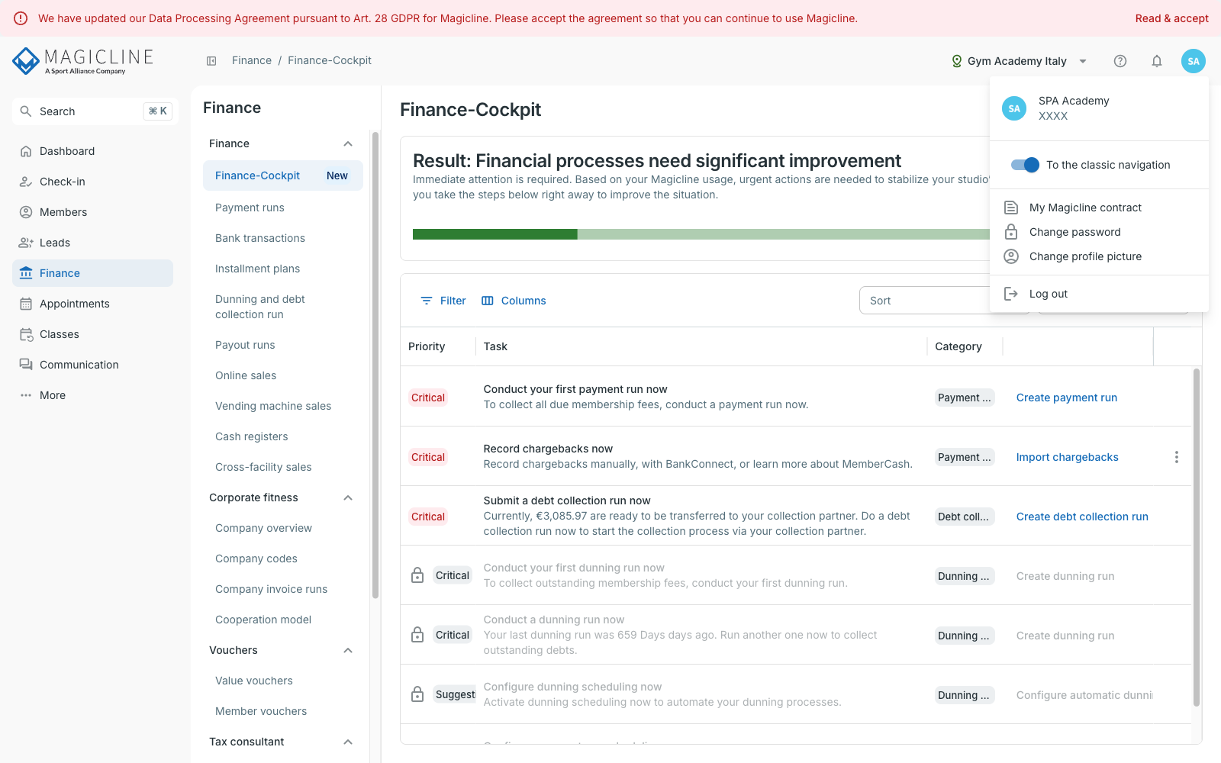Click the Leads icon in sidebar
The height and width of the screenshot is (763, 1221).
pos(26,243)
